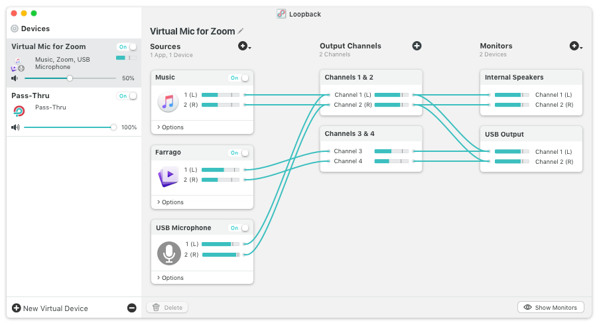The image size is (597, 325).
Task: Add a new output channel pair
Action: click(x=417, y=46)
